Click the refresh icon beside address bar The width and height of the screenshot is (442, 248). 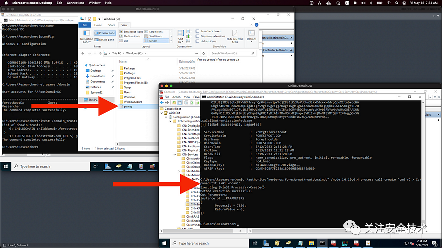[204, 53]
